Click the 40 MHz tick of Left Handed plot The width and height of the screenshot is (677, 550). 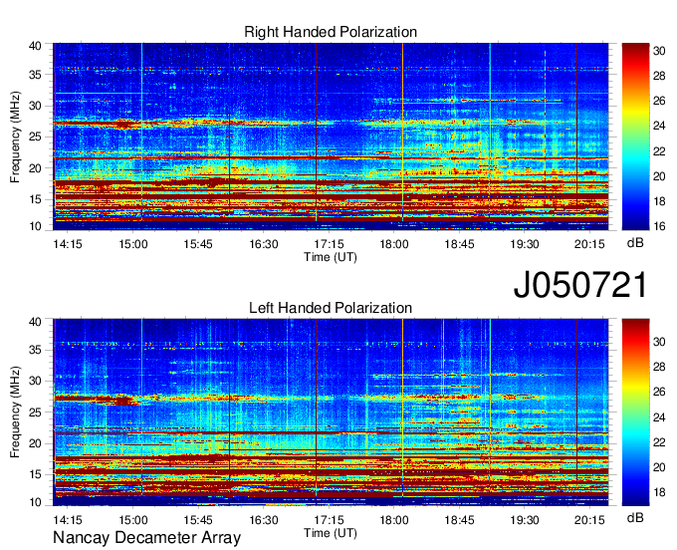[35, 322]
